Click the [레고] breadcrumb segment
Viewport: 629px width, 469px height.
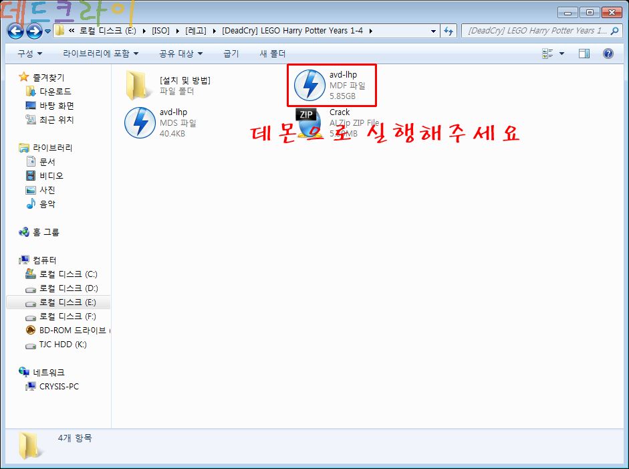pyautogui.click(x=196, y=31)
